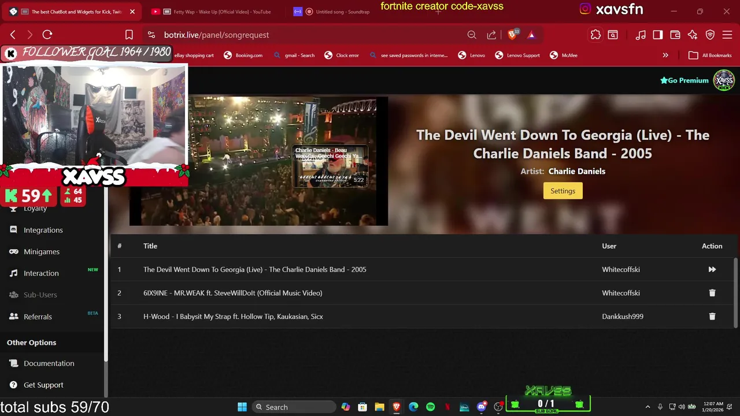
Task: Open the McAfee bookmark
Action: tap(564, 55)
